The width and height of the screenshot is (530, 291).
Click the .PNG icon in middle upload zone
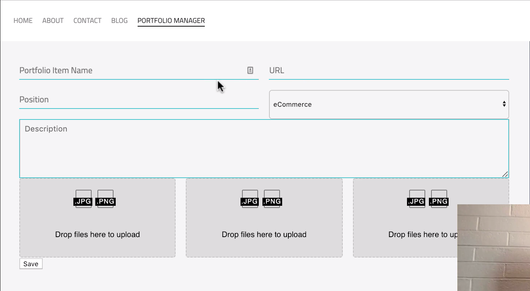272,199
